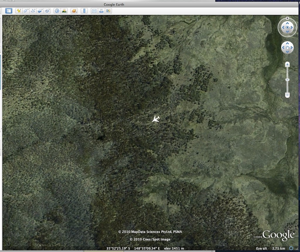300x252 pixels.
Task: Pan the map left with move joystick
Action: [283, 48]
